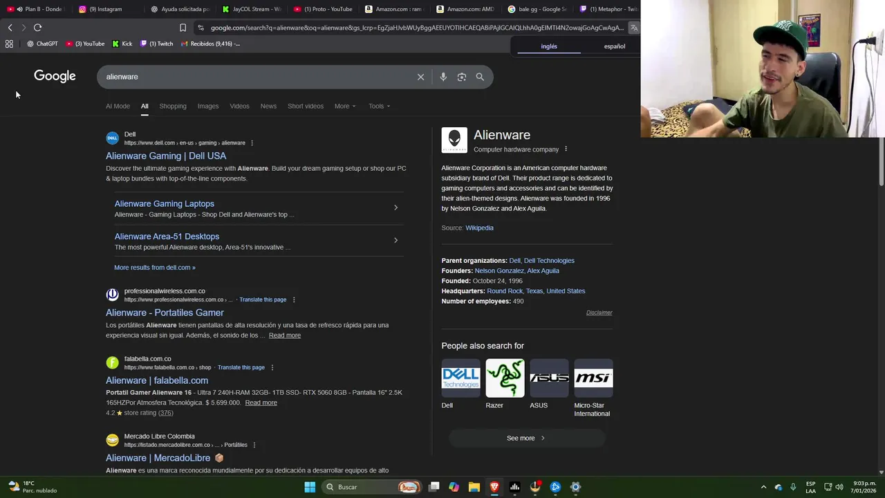Image resolution: width=885 pixels, height=498 pixels.
Task: Click the Google search input field
Action: pyautogui.click(x=259, y=77)
